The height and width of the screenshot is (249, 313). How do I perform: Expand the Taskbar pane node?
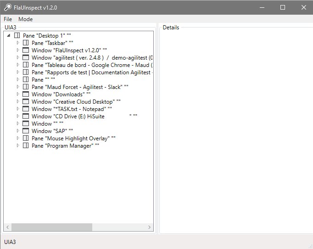[x=18, y=43]
